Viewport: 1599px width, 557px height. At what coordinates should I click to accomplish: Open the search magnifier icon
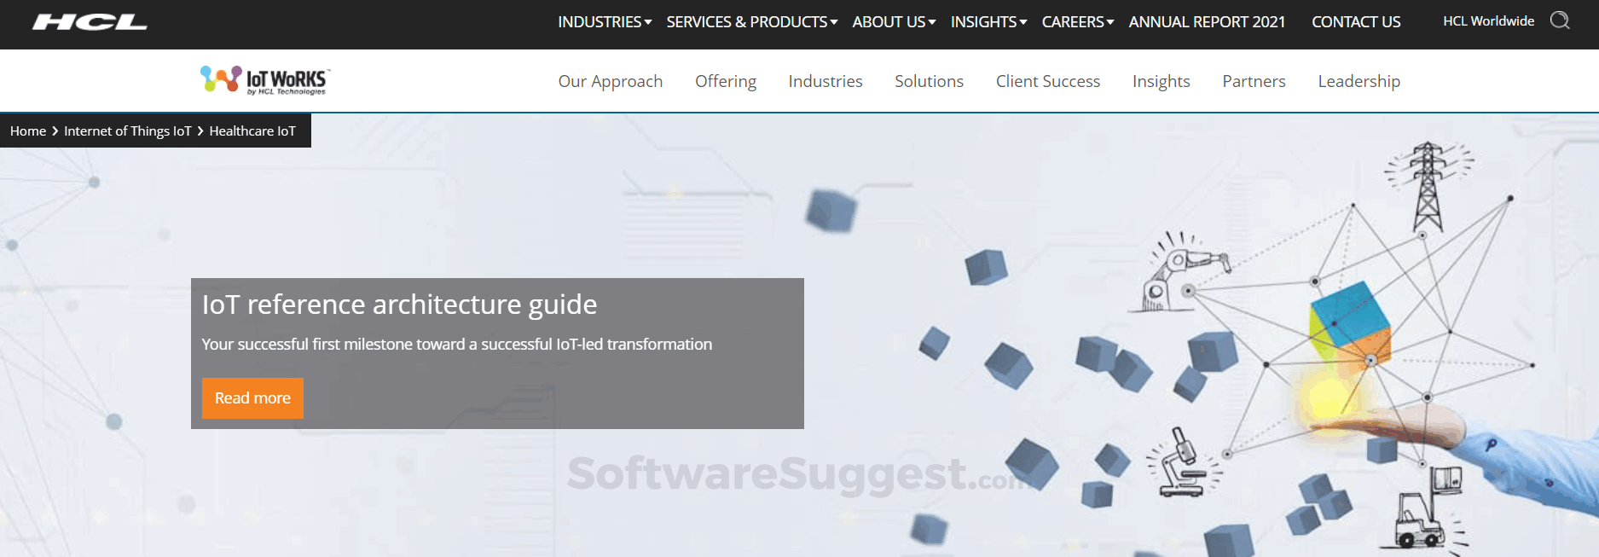1559,20
